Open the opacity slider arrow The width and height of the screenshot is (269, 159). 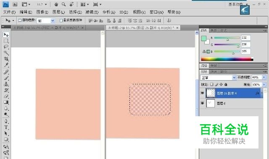[264, 77]
